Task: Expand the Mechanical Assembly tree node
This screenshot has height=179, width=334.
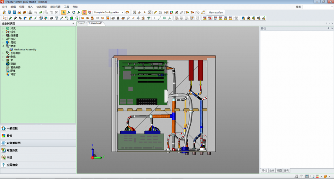Action: (7, 50)
